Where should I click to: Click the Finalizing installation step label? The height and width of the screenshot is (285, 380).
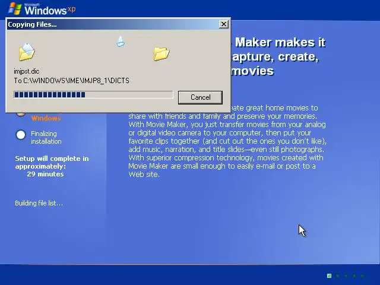coord(46,137)
